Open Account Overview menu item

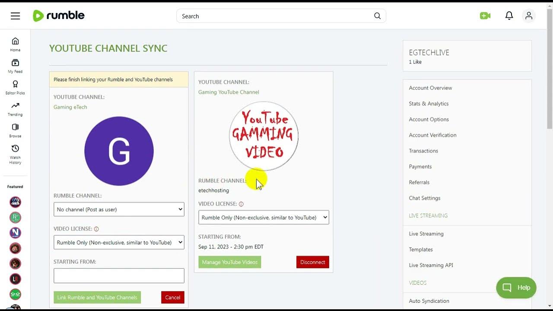[430, 88]
